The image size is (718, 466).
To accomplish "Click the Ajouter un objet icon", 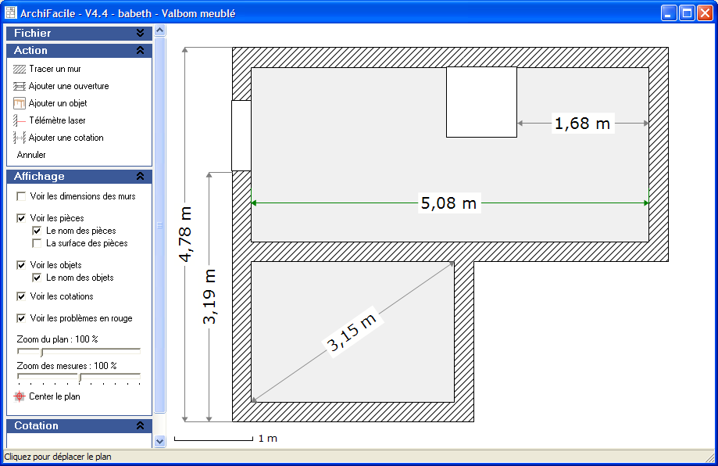I will click(x=20, y=103).
